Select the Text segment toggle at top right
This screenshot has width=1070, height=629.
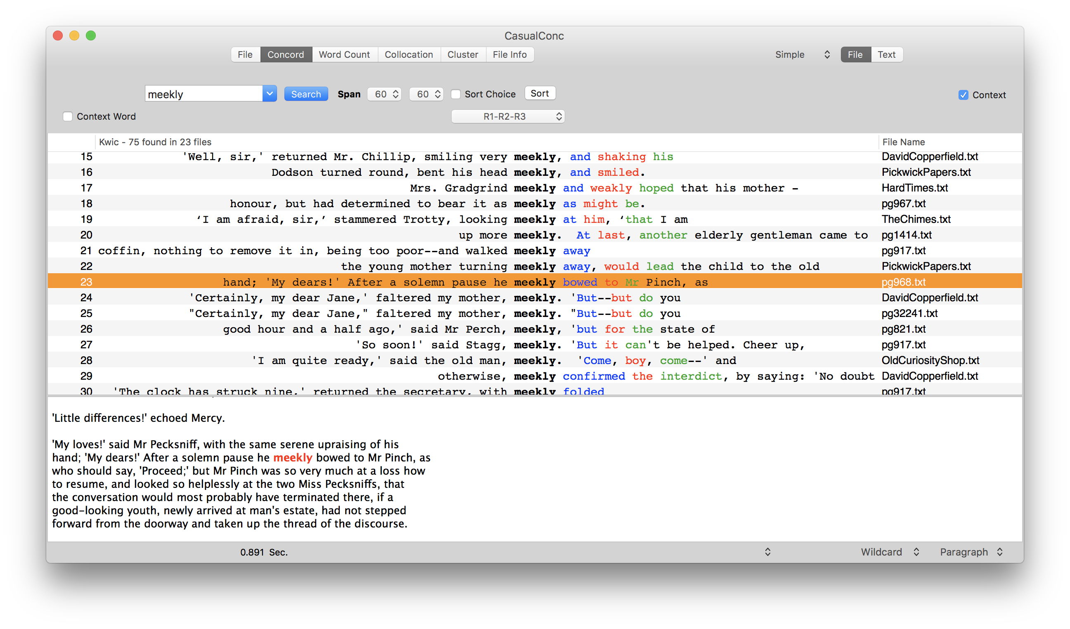887,55
